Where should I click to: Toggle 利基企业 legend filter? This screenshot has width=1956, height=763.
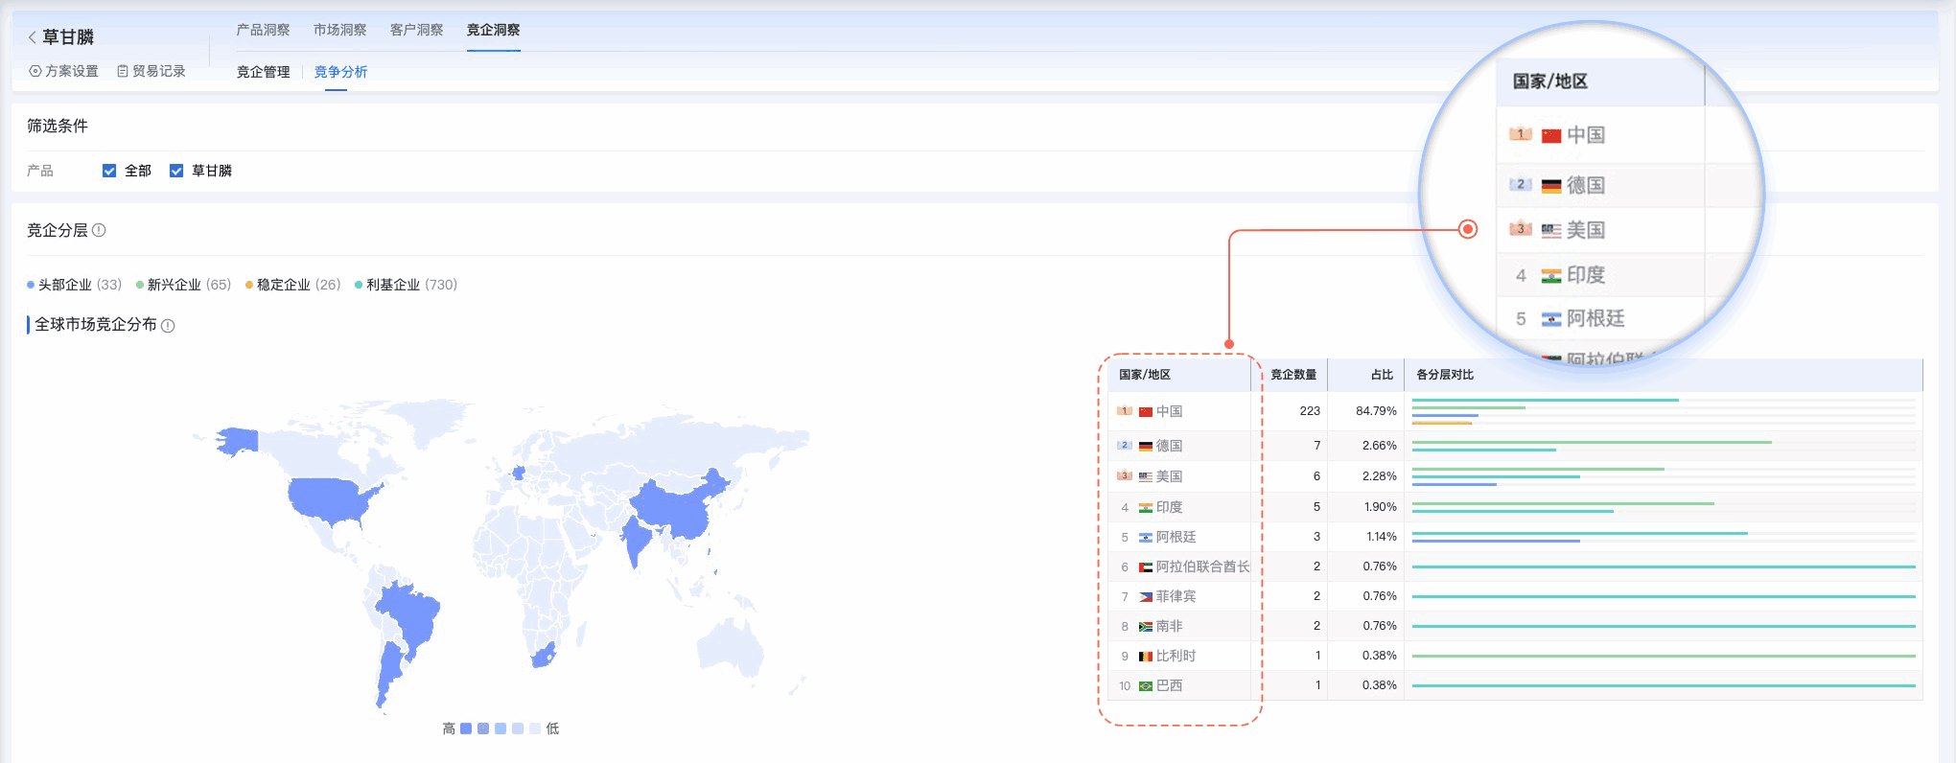pos(406,285)
